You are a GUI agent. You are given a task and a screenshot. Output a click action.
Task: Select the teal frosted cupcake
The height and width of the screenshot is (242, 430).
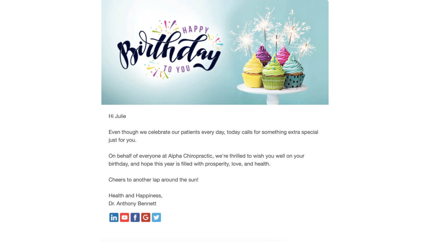coord(294,71)
